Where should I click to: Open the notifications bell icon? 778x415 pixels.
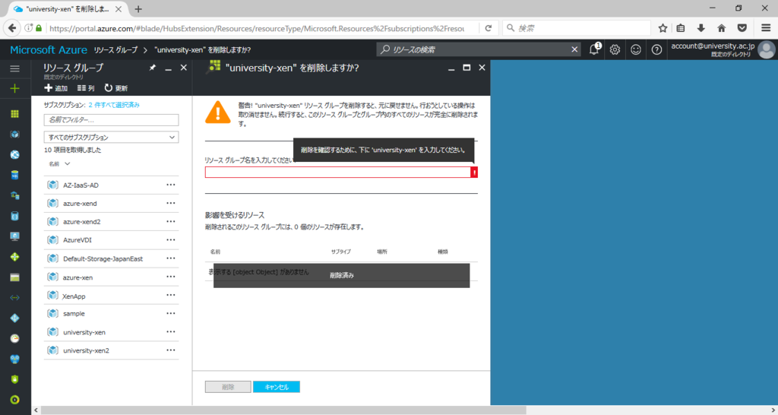click(594, 49)
